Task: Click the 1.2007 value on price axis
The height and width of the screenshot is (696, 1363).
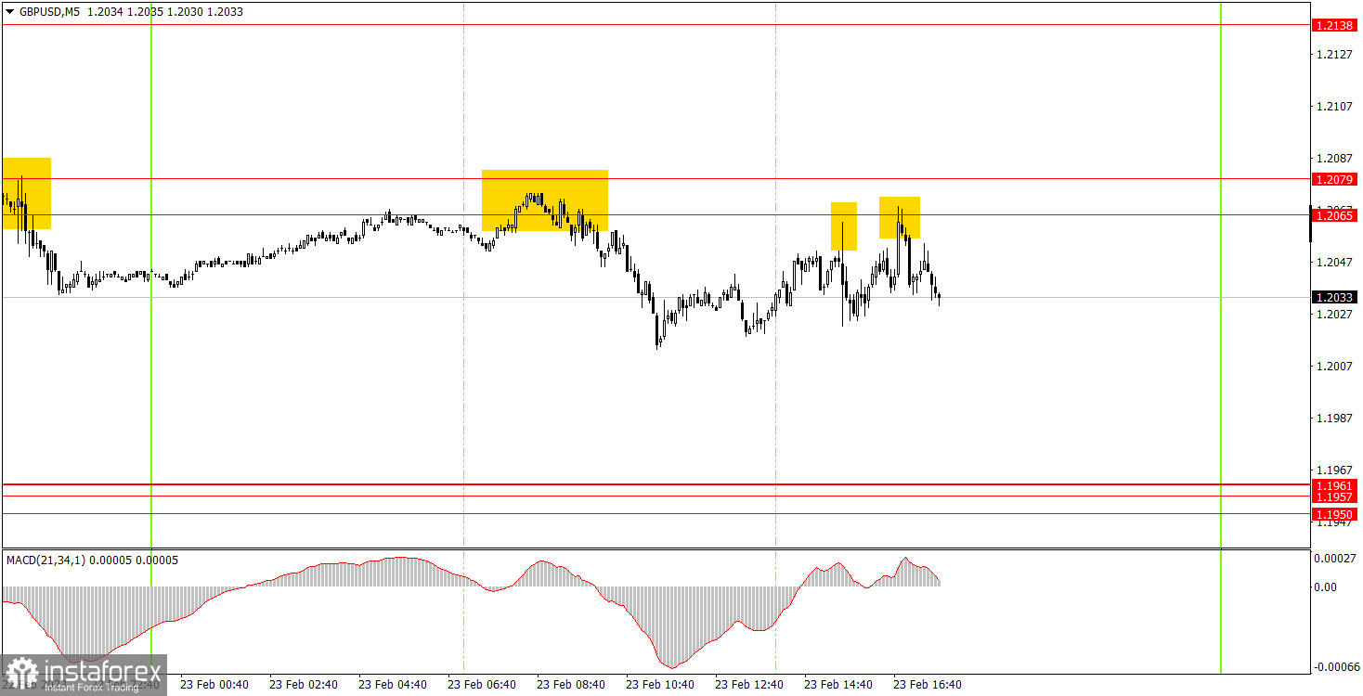Action: coord(1333,367)
